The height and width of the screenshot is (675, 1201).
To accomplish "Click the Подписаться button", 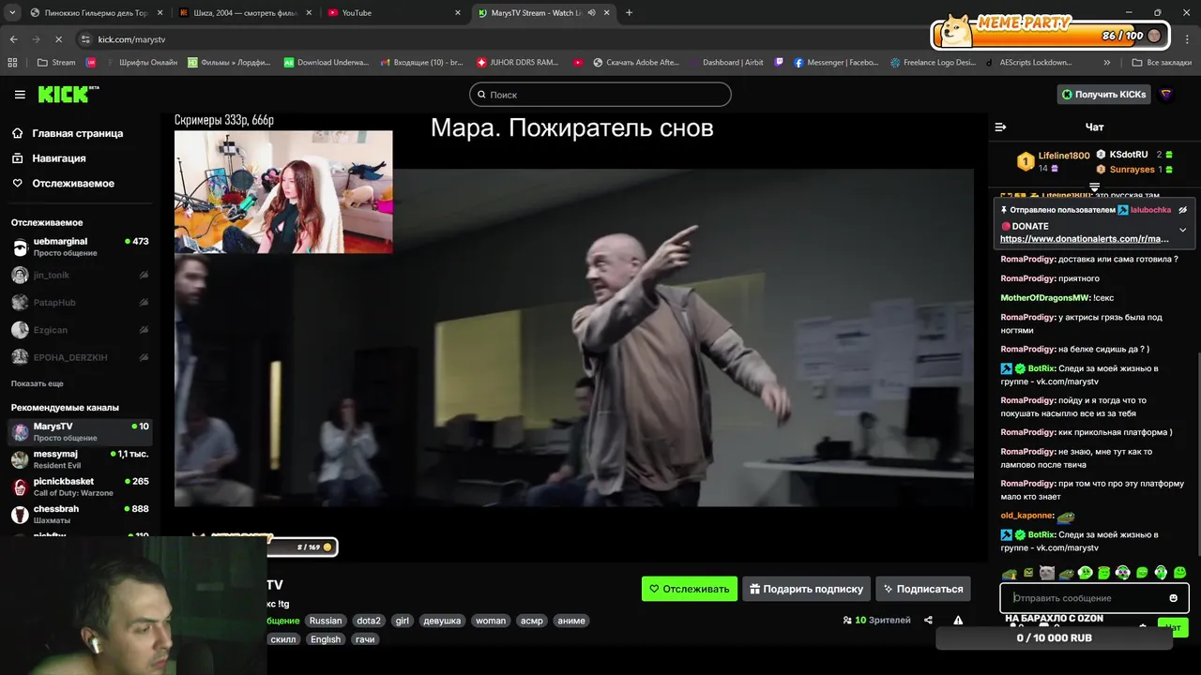I will (x=922, y=589).
